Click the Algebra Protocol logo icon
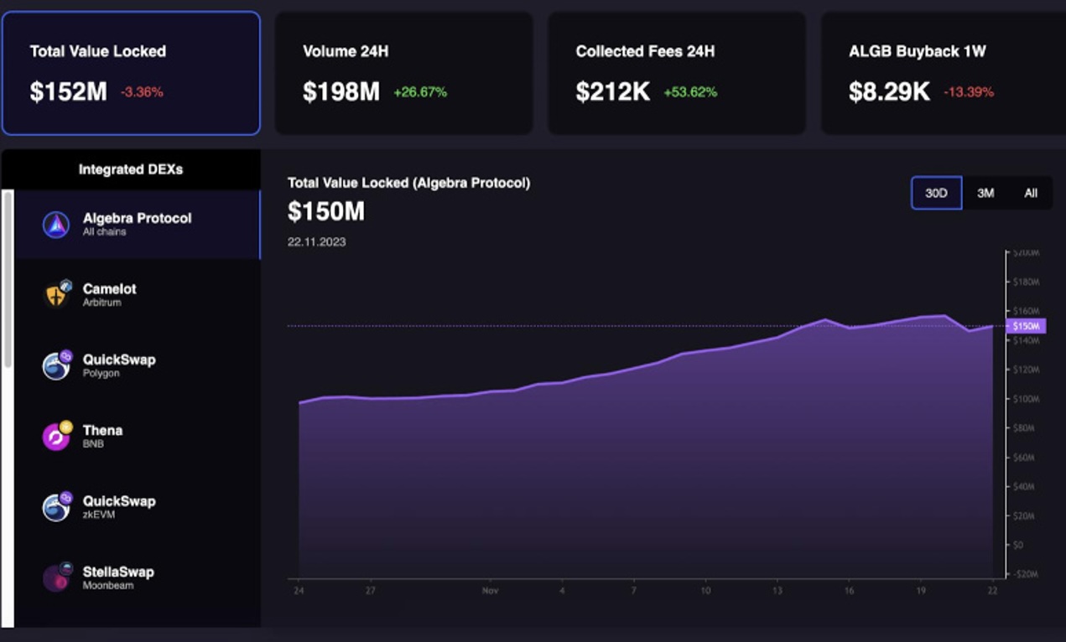This screenshot has width=1066, height=642. point(56,225)
